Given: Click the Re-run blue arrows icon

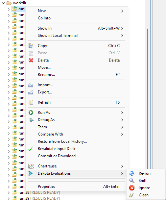Looking at the screenshot, I should (132, 173).
